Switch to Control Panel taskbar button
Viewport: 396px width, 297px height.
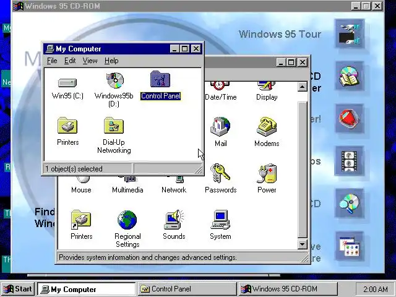tap(187, 289)
